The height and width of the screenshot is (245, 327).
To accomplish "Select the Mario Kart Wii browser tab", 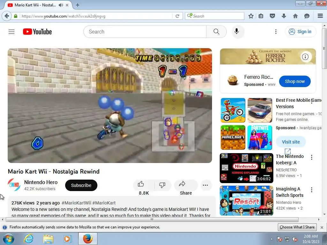I will (x=38, y=5).
